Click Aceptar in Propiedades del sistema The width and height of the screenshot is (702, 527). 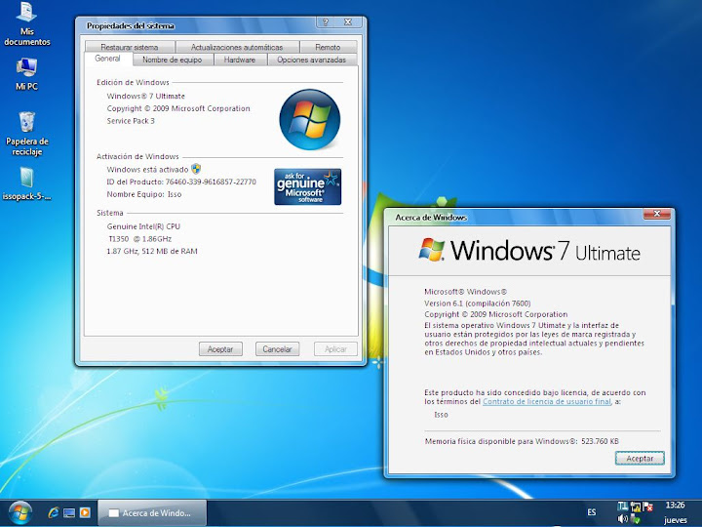(x=220, y=349)
